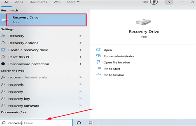
Task: Click the Recovery settings icon
Action: (x=3, y=36)
